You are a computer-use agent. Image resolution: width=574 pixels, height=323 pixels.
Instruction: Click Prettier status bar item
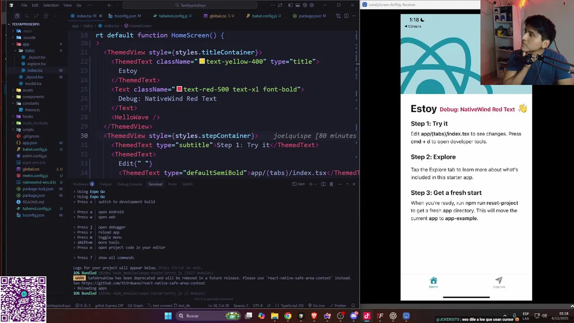click(x=338, y=306)
